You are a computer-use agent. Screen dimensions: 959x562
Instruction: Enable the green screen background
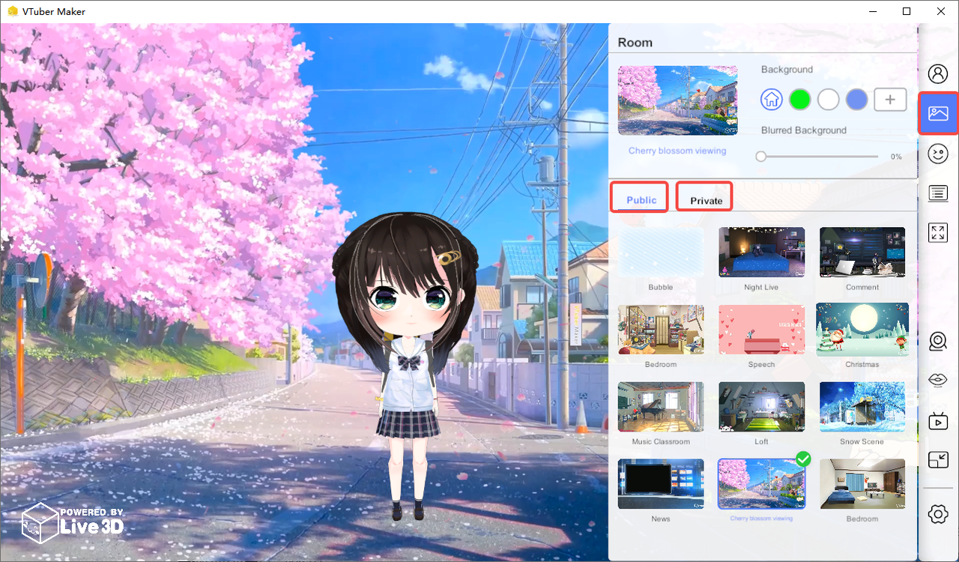click(x=799, y=99)
